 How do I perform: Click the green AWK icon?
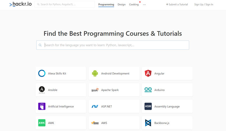[42, 123]
